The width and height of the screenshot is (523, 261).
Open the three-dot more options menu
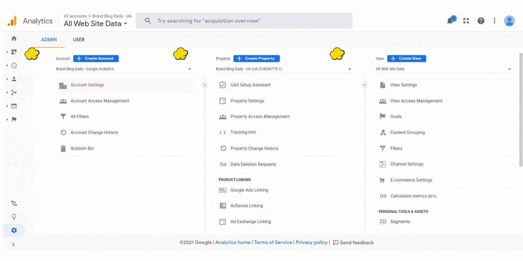pyautogui.click(x=494, y=21)
